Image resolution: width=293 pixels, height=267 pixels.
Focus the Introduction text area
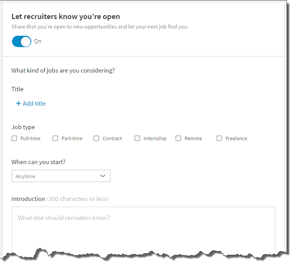point(144,231)
